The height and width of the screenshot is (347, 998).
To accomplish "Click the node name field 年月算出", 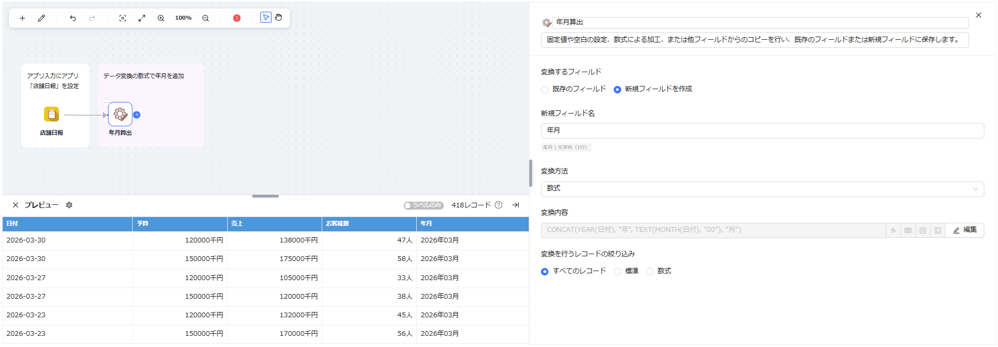I will (x=761, y=22).
